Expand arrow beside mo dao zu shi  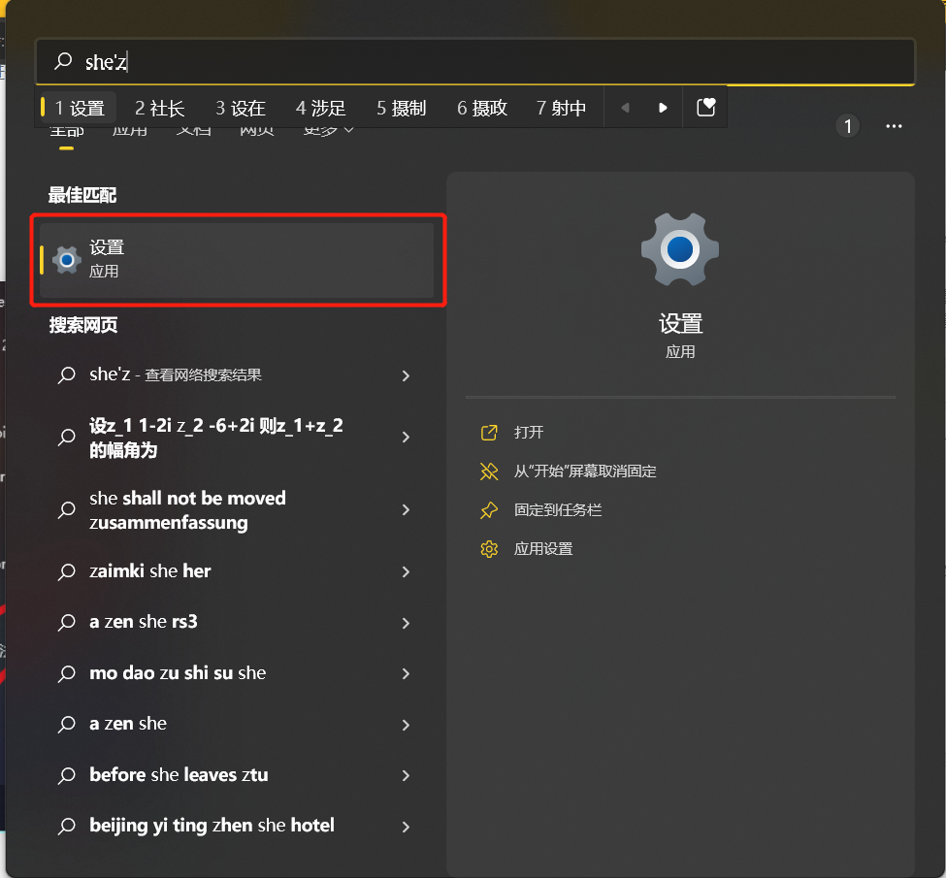click(x=406, y=673)
